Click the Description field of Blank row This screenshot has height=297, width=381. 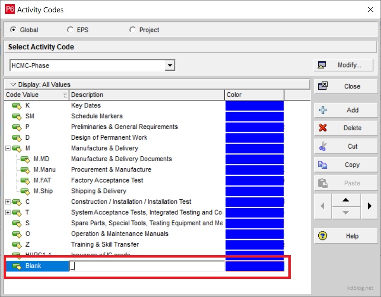click(x=146, y=266)
